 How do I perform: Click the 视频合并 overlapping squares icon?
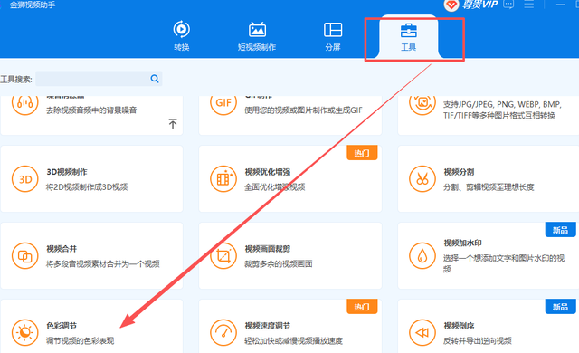(24, 256)
